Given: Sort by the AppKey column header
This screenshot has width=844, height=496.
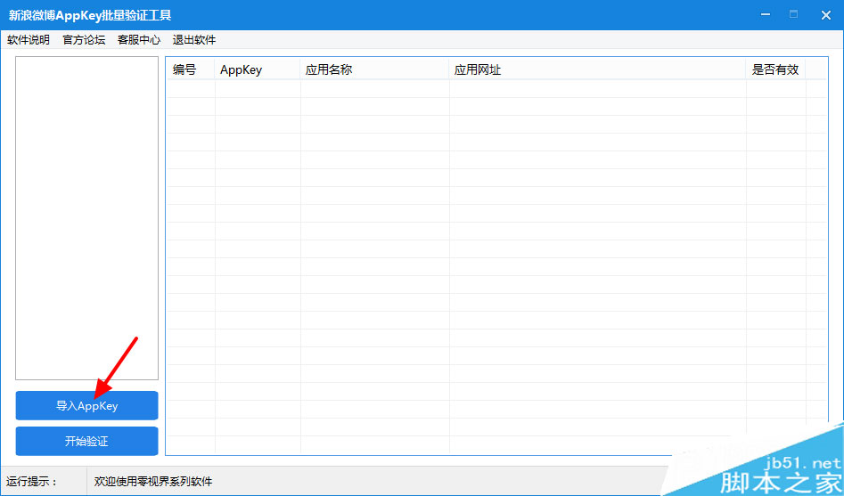Looking at the screenshot, I should [258, 69].
